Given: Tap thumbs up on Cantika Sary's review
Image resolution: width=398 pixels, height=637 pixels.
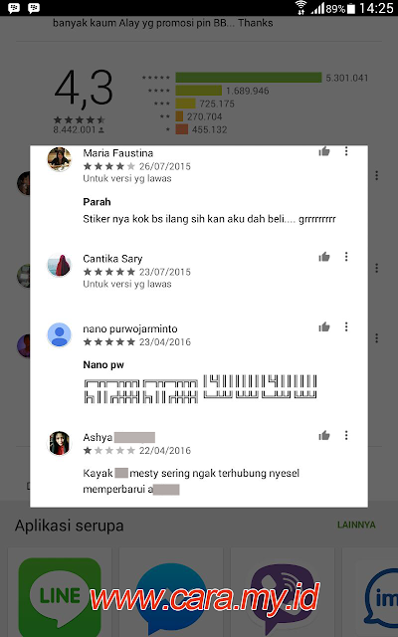Looking at the screenshot, I should click(324, 257).
